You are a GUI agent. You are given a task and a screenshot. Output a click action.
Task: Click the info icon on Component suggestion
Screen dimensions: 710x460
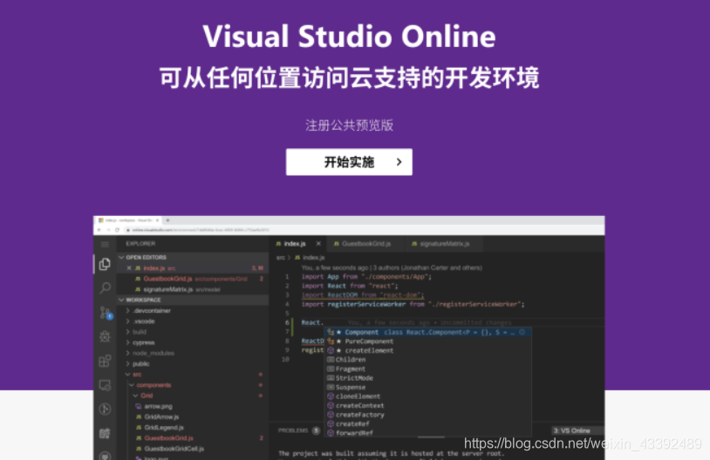pos(522,332)
